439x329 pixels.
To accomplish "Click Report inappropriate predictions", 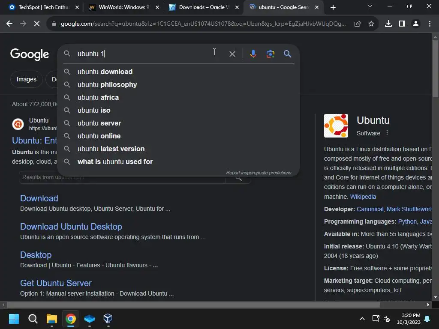I will point(259,173).
